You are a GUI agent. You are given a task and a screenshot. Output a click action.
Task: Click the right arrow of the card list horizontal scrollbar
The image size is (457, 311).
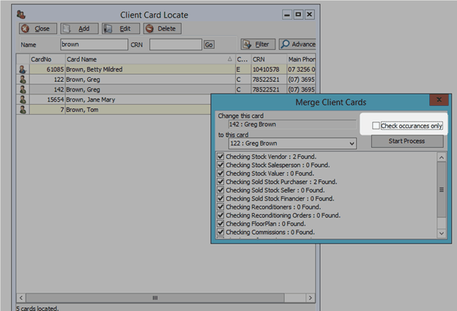pos(311,298)
